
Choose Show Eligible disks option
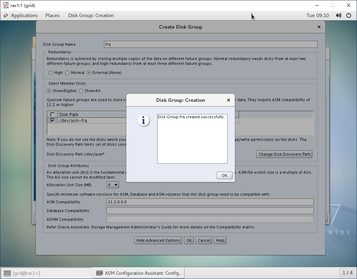[x=49, y=91]
